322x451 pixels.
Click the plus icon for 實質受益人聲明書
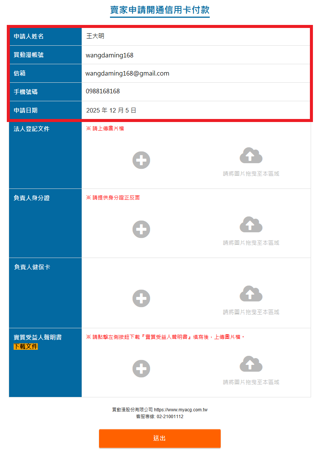pos(141,369)
